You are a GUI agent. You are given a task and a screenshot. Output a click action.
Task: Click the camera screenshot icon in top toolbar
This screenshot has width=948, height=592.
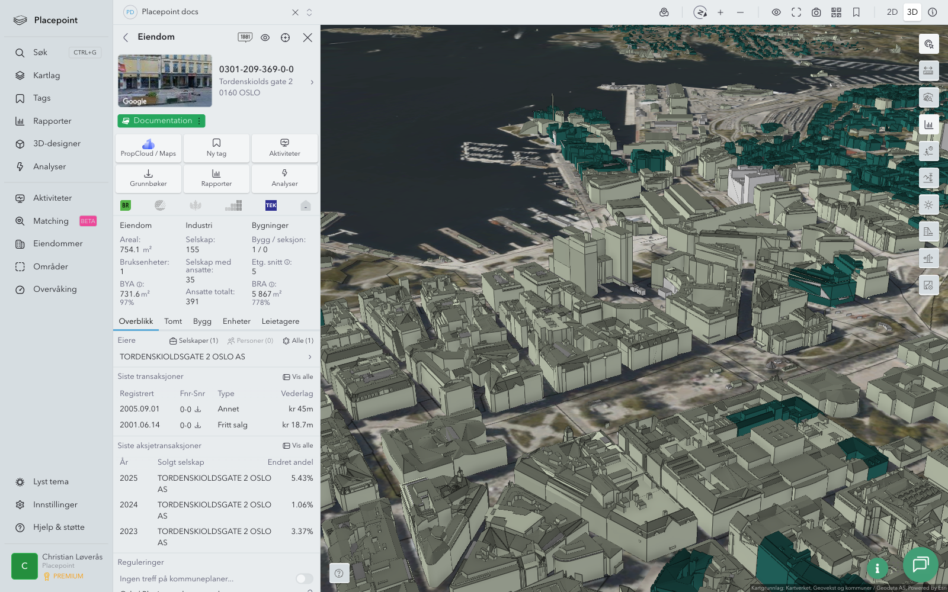tap(816, 12)
